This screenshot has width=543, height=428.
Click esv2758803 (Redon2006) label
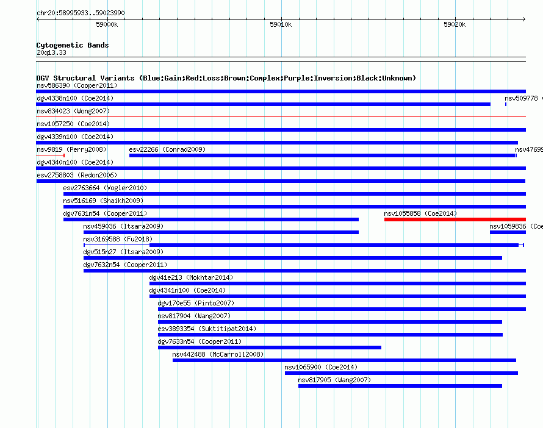pyautogui.click(x=77, y=175)
